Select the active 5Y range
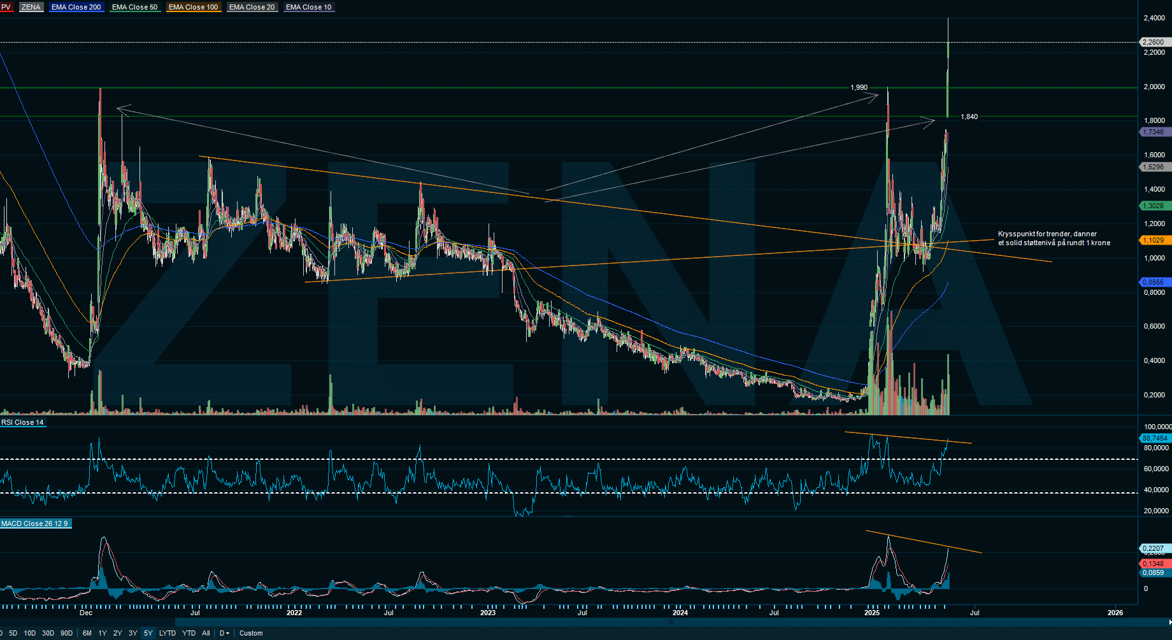The height and width of the screenshot is (640, 1172). [148, 633]
